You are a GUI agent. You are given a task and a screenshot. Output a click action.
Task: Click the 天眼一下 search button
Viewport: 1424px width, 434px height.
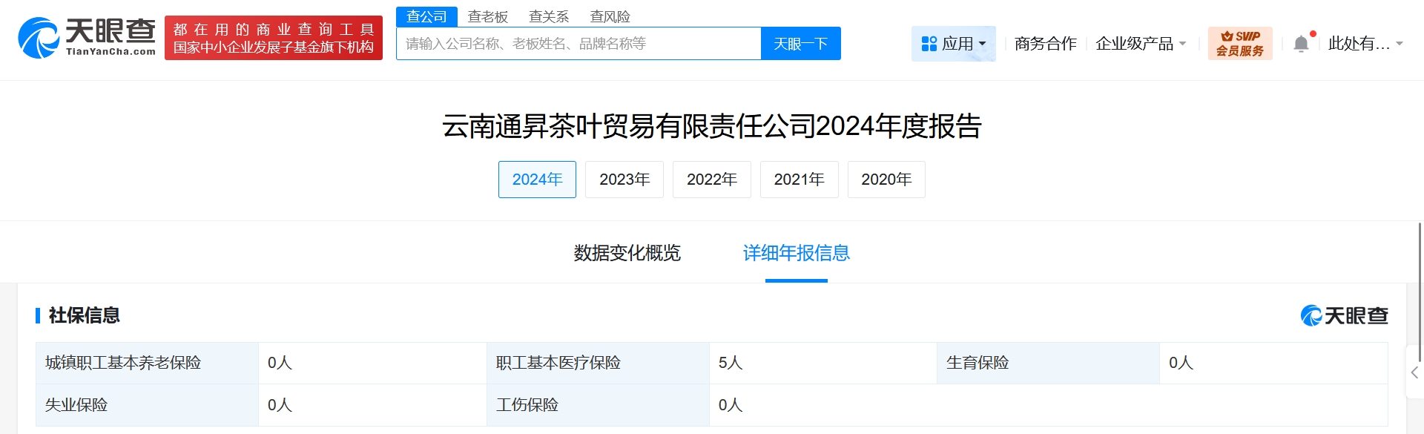click(x=800, y=44)
